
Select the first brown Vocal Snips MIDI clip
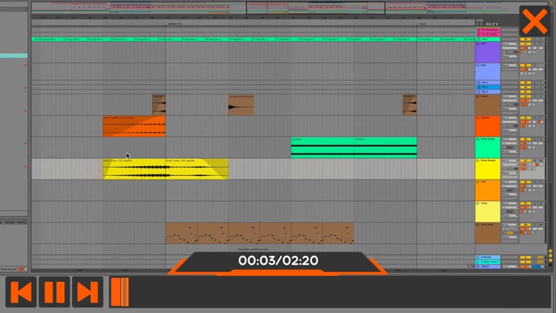[x=182, y=233]
